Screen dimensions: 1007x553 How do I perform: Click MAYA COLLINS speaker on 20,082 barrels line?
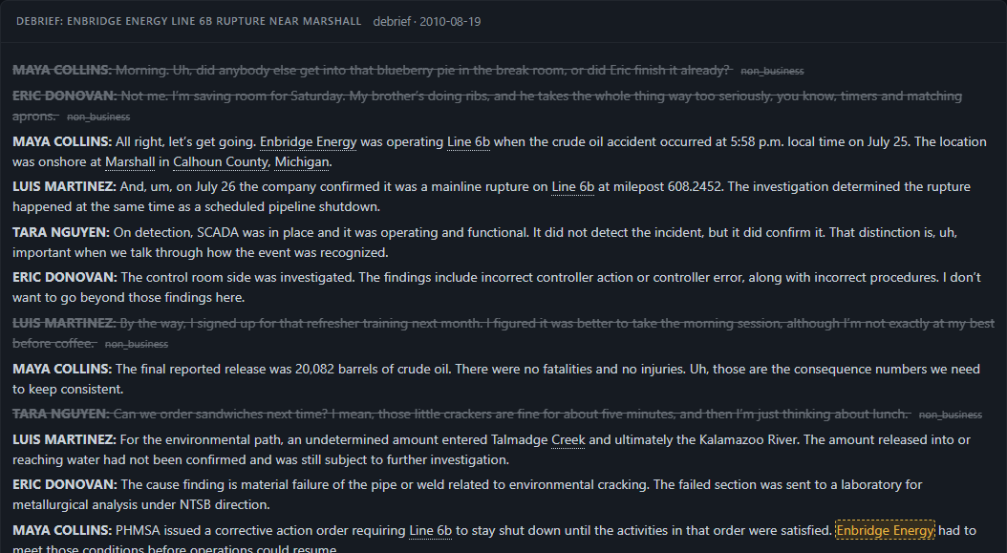tap(62, 370)
